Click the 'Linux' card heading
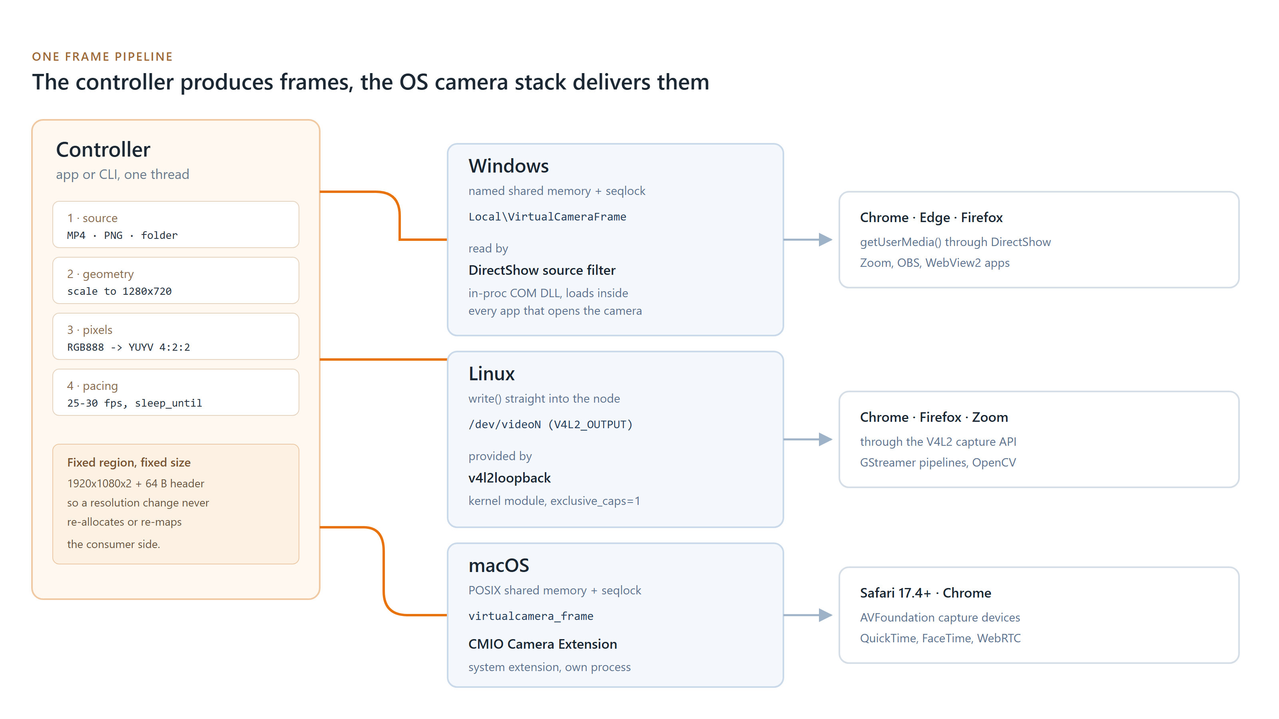 pos(492,374)
